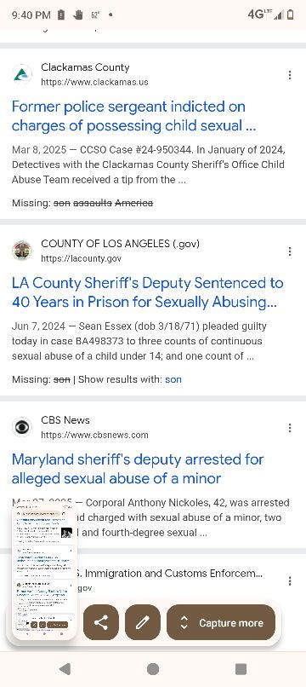Open the CBS News result options menu

point(289,428)
